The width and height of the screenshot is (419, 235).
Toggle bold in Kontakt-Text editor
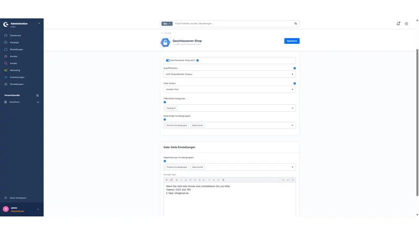coord(176,180)
